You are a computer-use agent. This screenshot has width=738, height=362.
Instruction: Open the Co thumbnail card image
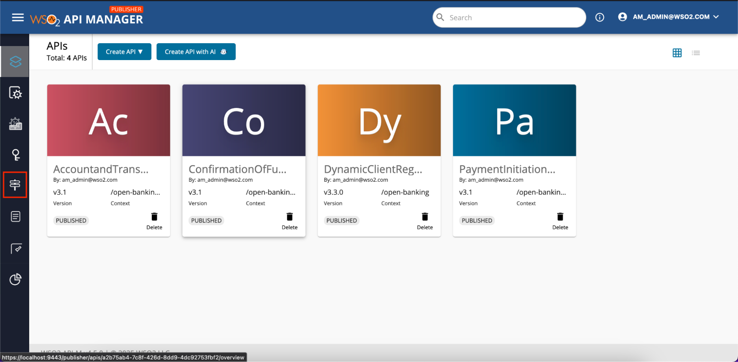(x=244, y=120)
